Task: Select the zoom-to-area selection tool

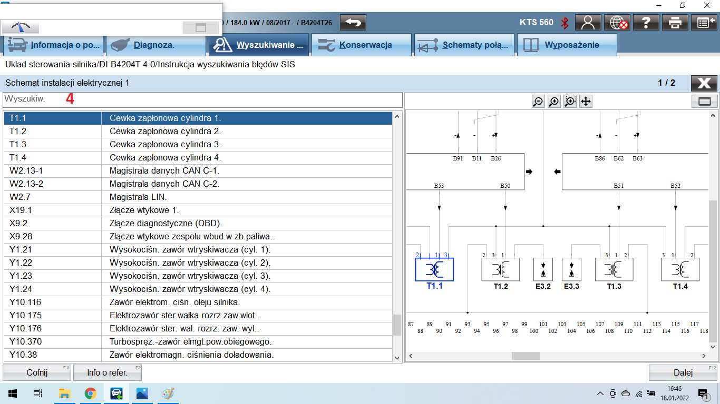Action: pos(570,102)
